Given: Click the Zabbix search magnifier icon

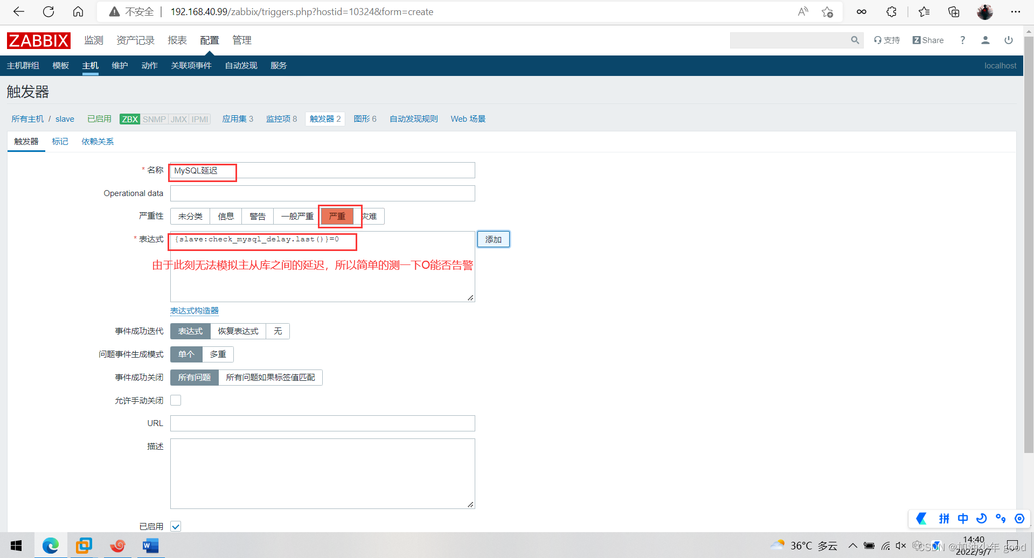Looking at the screenshot, I should tap(855, 40).
